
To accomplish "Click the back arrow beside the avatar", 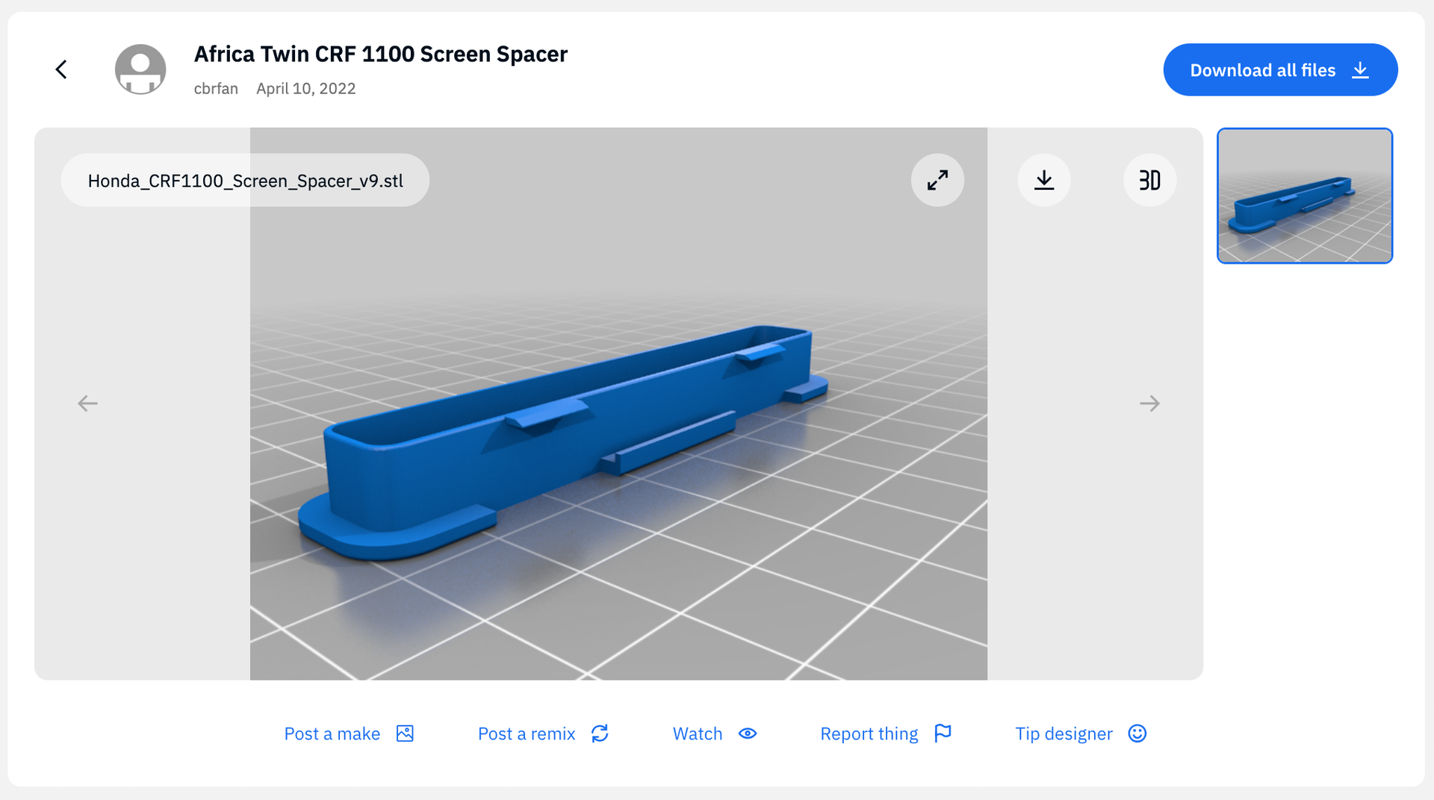I will pyautogui.click(x=61, y=69).
